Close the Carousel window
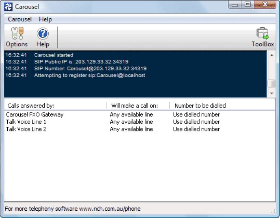280x218 pixels. pos(265,5)
